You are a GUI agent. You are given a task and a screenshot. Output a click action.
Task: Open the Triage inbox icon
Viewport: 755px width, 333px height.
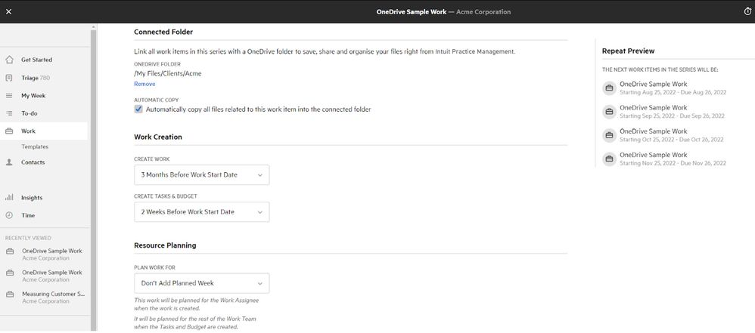(x=9, y=78)
